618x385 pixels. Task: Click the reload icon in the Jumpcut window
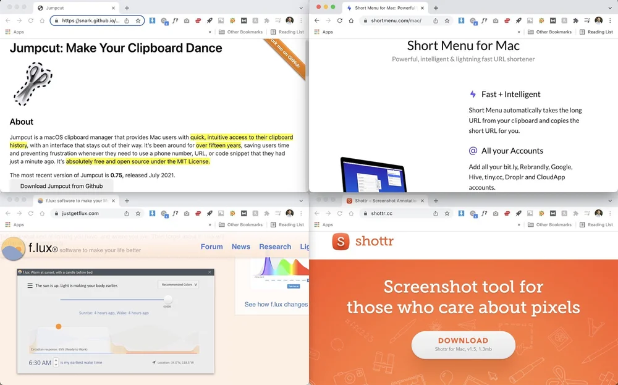[x=30, y=20]
